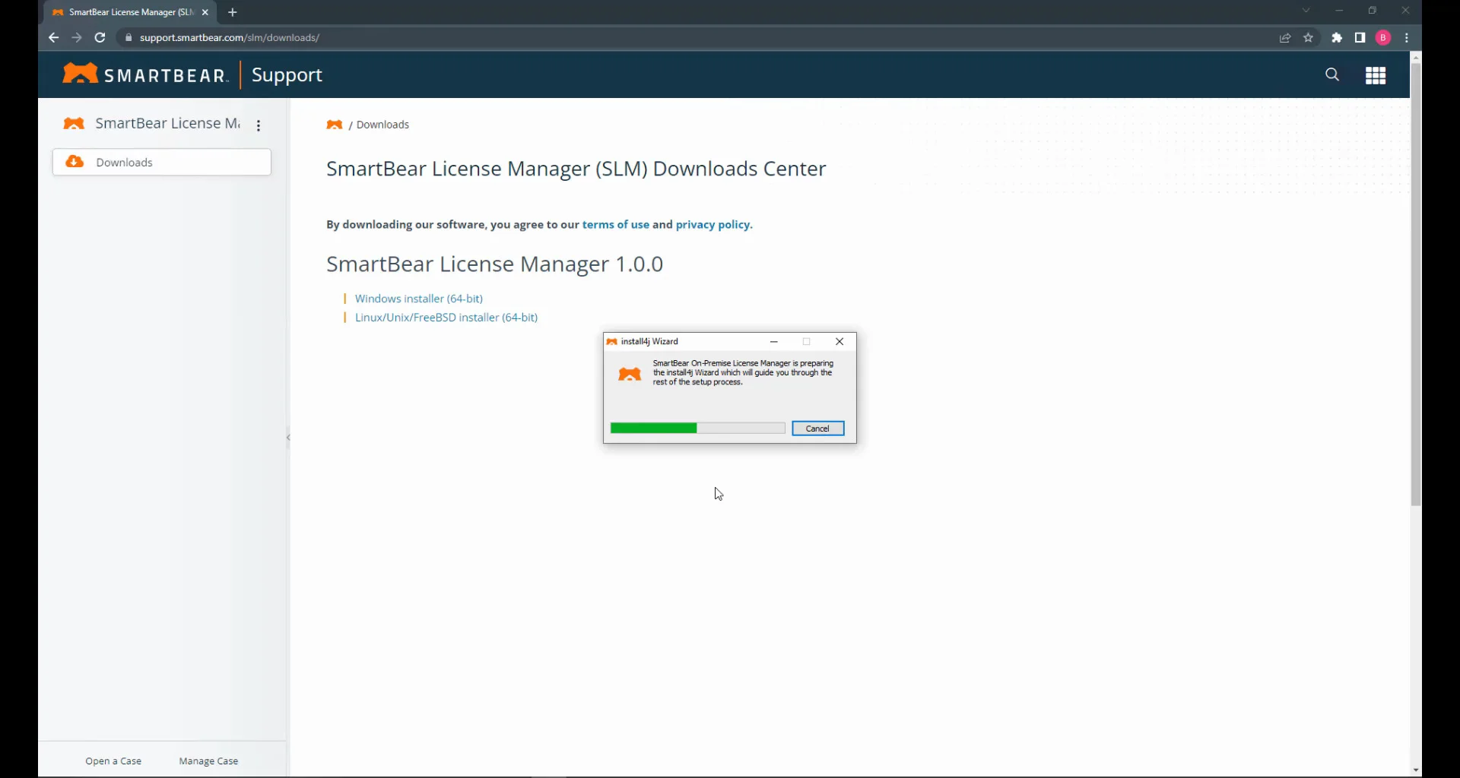Click the sidebar SmartBear License Manager title
Image resolution: width=1460 pixels, height=778 pixels.
pos(167,123)
